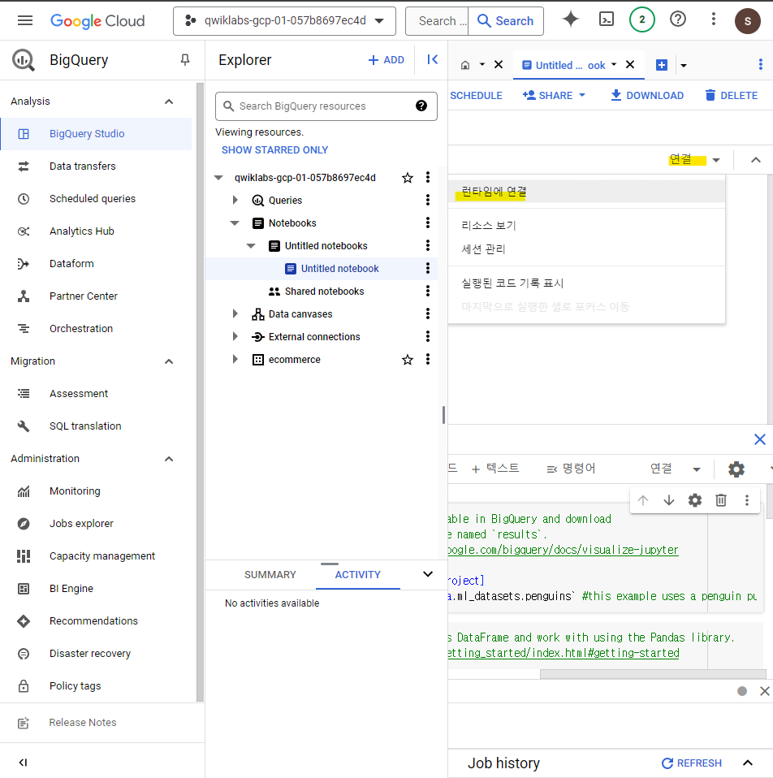Collapse left navigation with bottom arrow

(x=23, y=763)
